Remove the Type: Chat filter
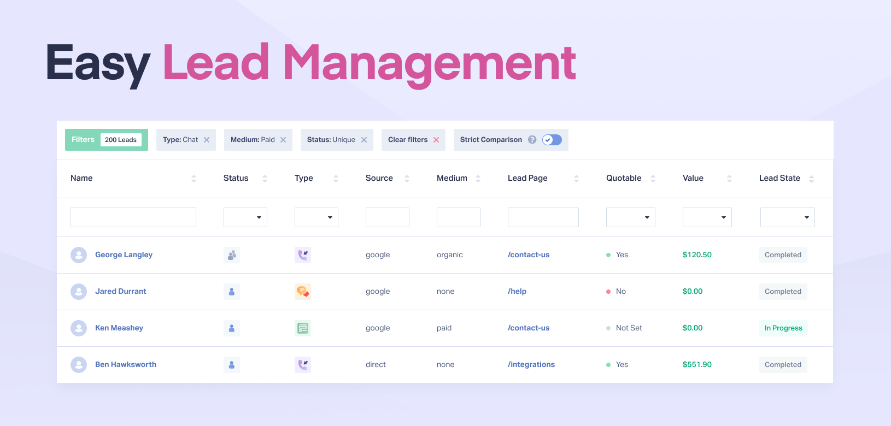The height and width of the screenshot is (426, 891). tap(207, 140)
